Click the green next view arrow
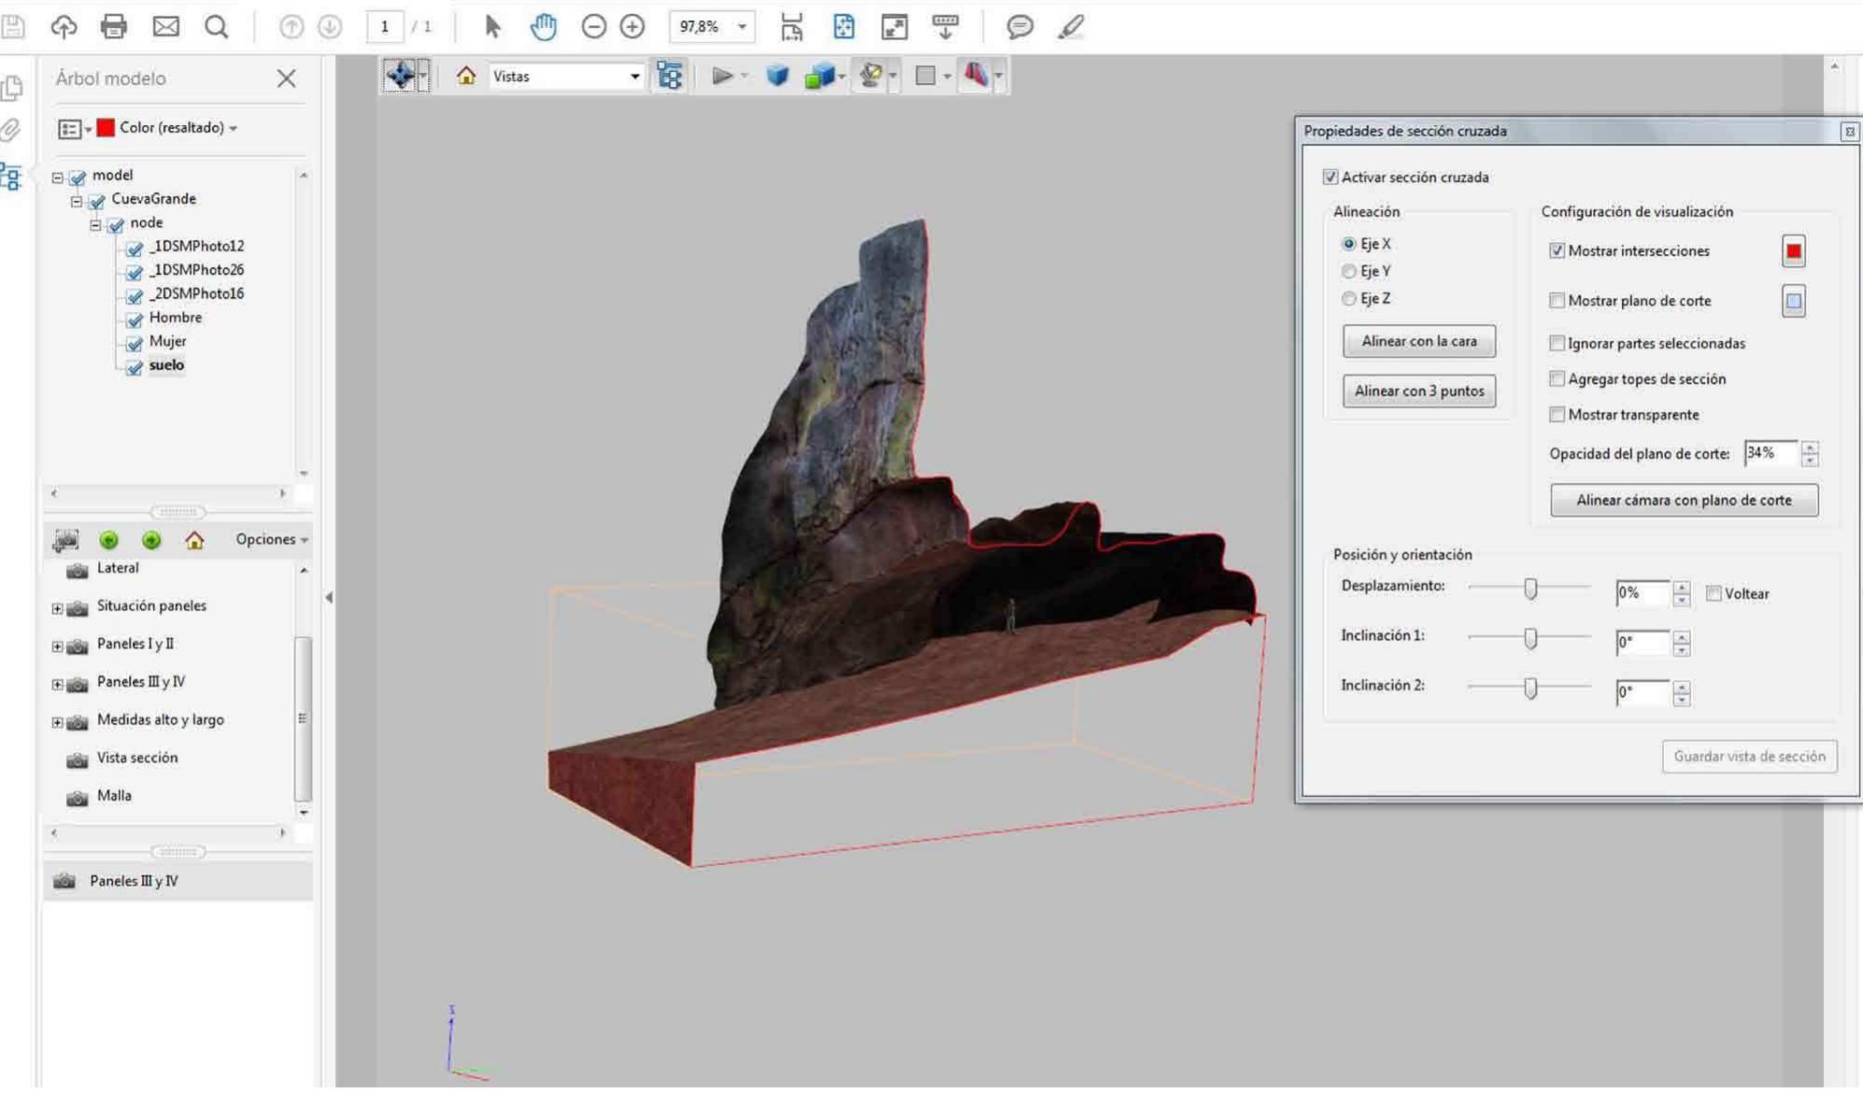 pyautogui.click(x=151, y=540)
